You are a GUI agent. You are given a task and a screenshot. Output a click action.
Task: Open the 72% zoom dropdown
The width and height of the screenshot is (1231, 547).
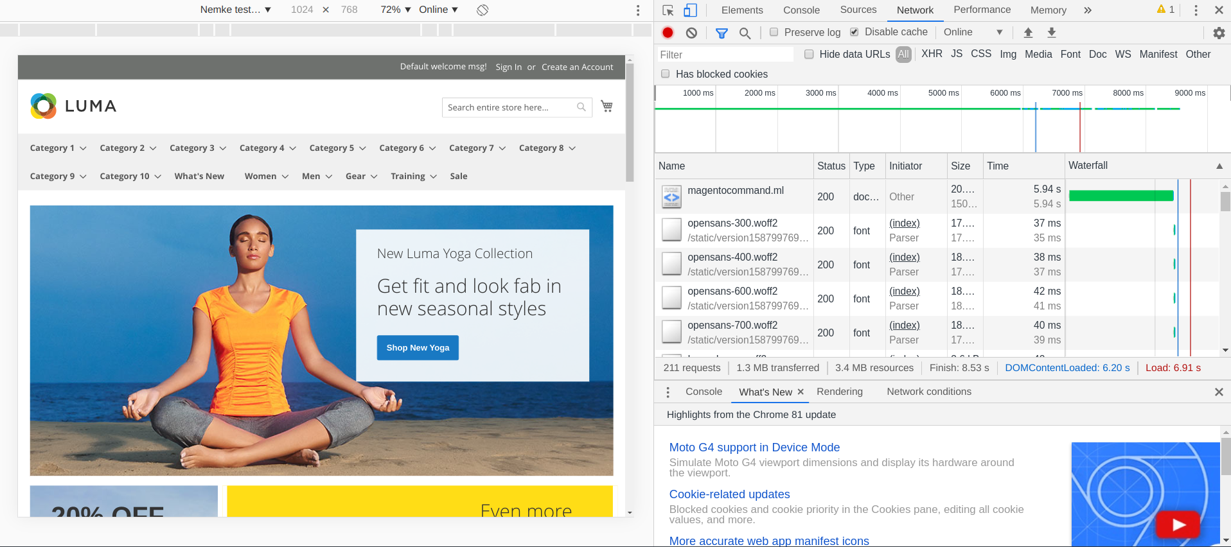tap(395, 10)
